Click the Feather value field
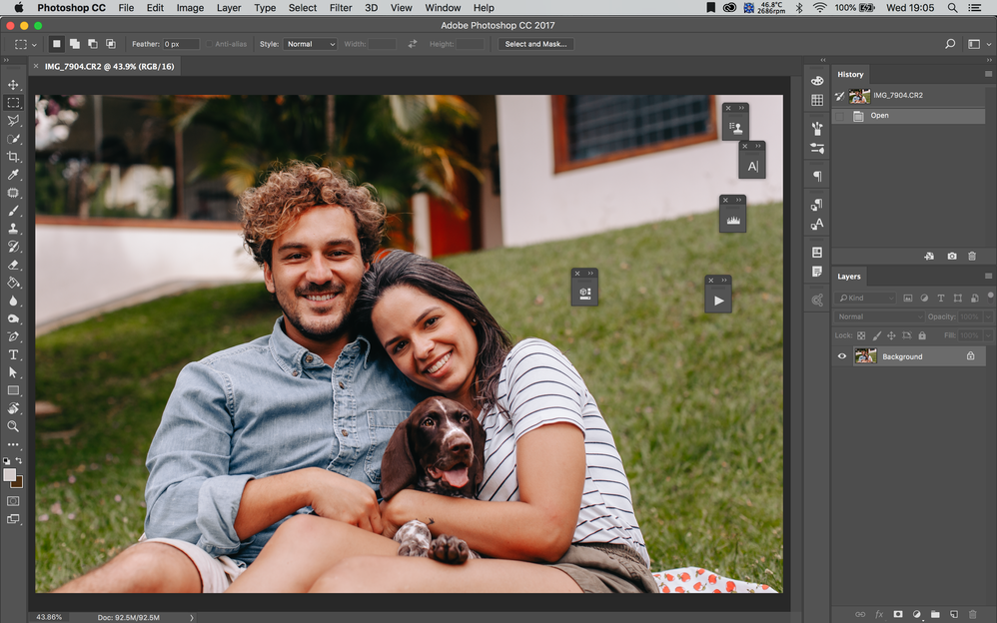This screenshot has width=997, height=623. pos(181,44)
